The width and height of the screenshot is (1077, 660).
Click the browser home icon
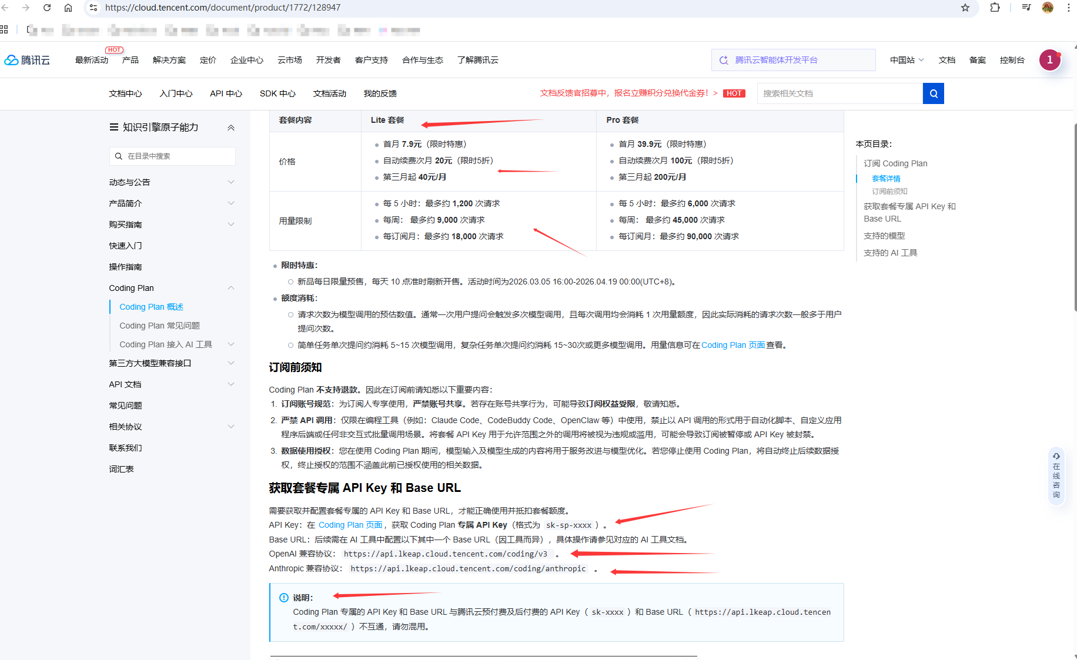point(68,8)
